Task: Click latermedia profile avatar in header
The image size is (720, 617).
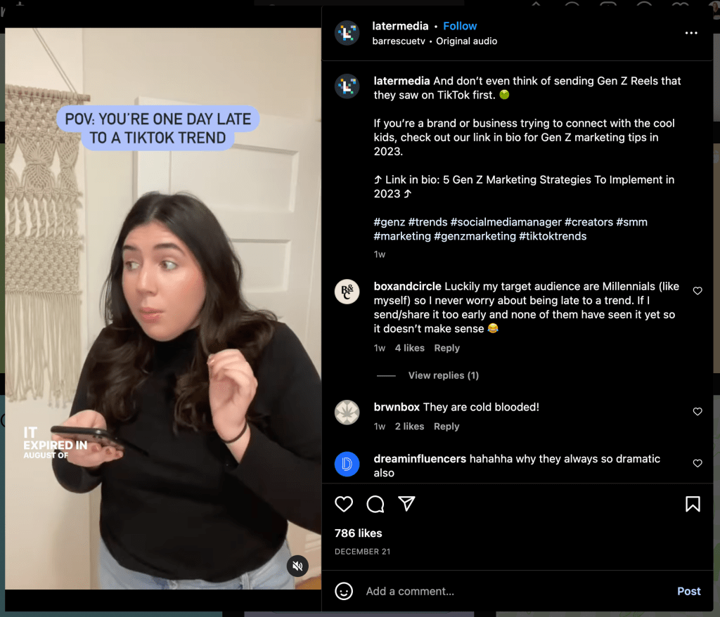Action: 347,33
